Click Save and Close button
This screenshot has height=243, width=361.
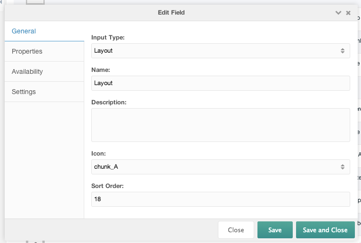325,230
